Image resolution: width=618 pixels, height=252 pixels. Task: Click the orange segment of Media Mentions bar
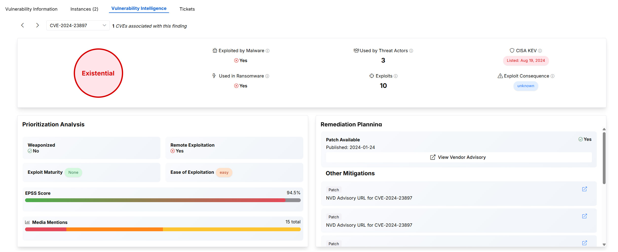pyautogui.click(x=115, y=229)
